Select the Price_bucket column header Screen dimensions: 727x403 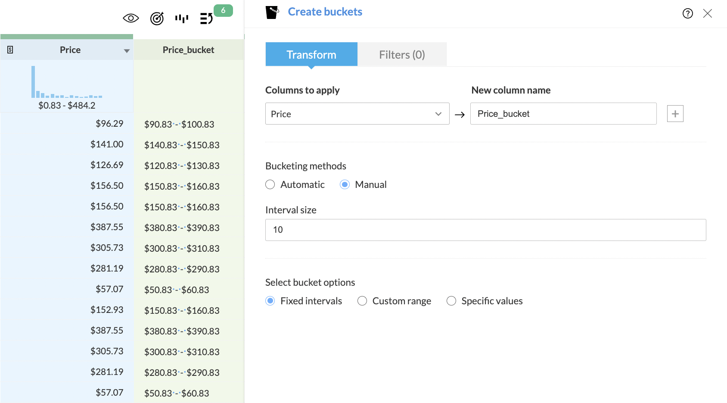coord(189,50)
